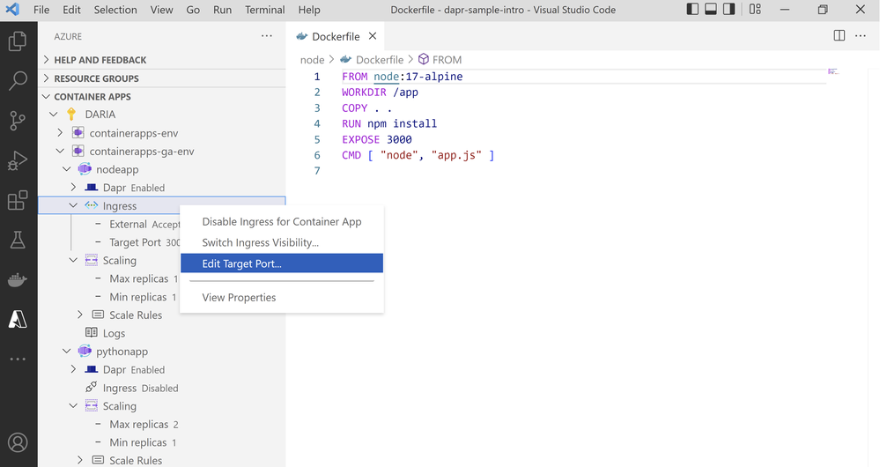
Task: Click the Dockerfile breadcrumb segment
Action: (x=380, y=60)
